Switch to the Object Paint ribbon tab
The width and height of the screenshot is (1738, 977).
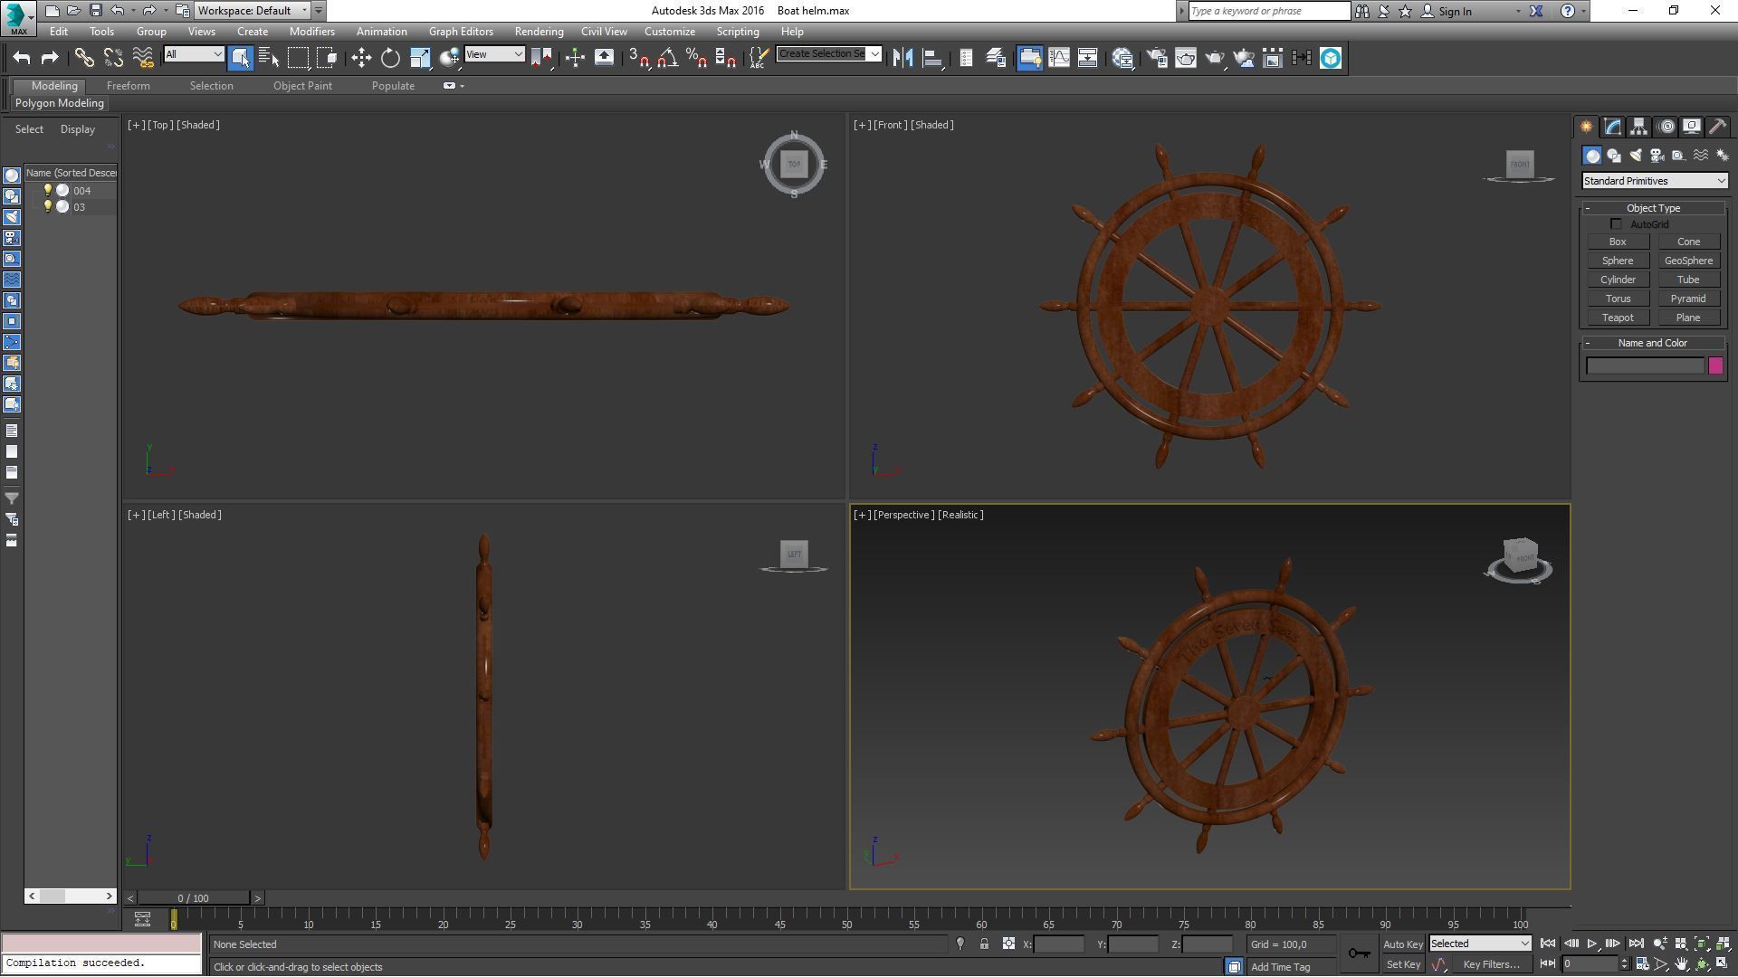pyautogui.click(x=302, y=86)
